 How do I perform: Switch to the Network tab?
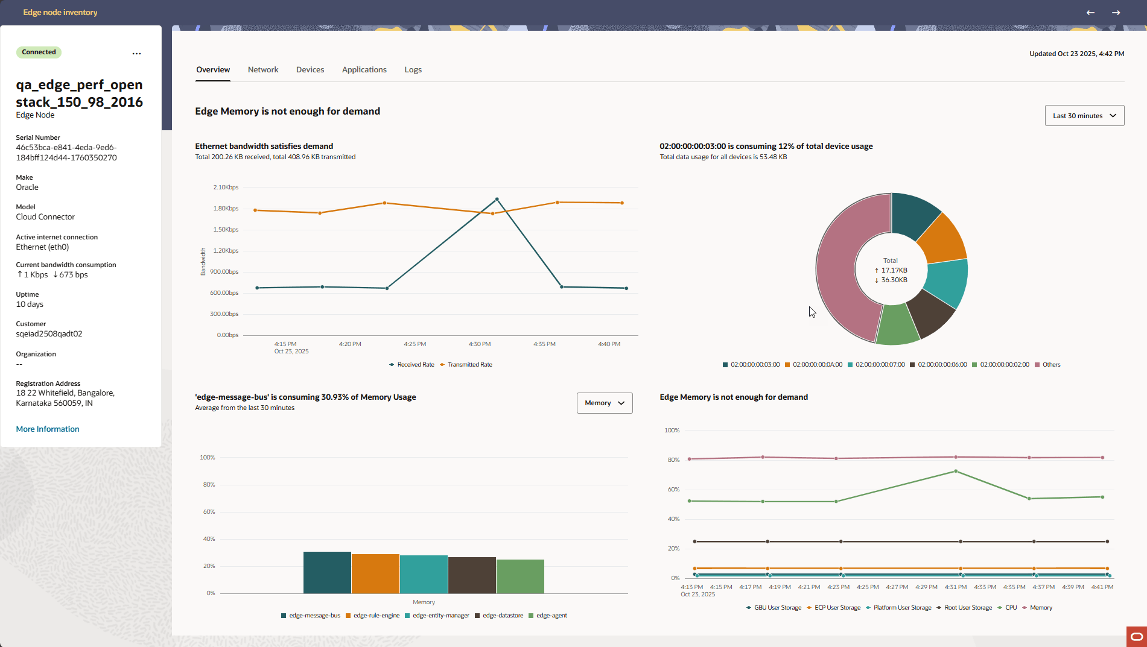263,69
